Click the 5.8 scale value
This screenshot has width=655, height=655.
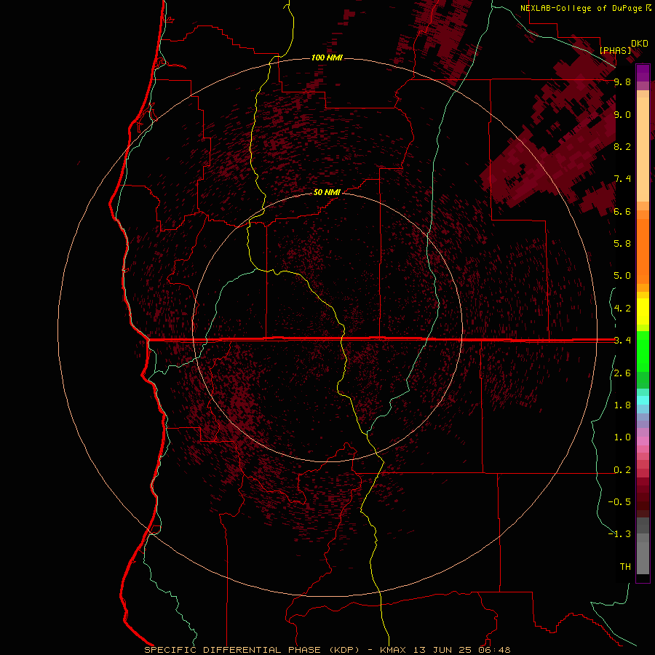pos(622,244)
